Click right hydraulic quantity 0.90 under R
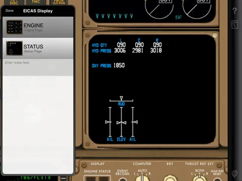 pos(157,45)
